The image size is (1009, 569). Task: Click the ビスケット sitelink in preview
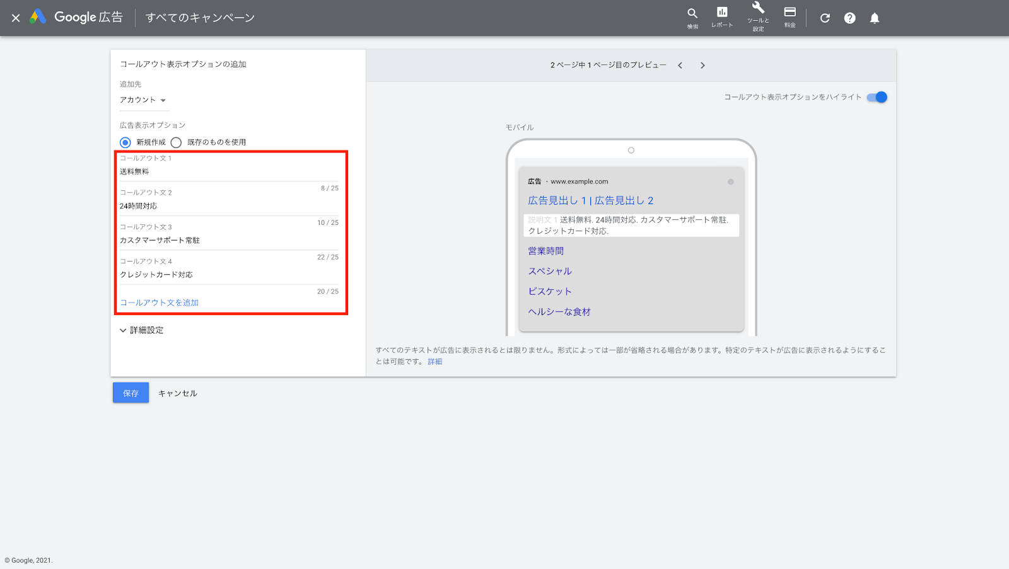point(550,291)
